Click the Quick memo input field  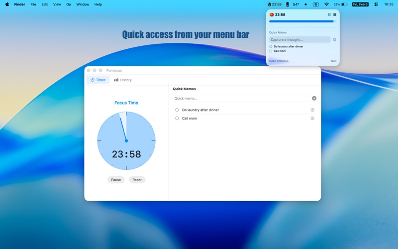coord(241,98)
